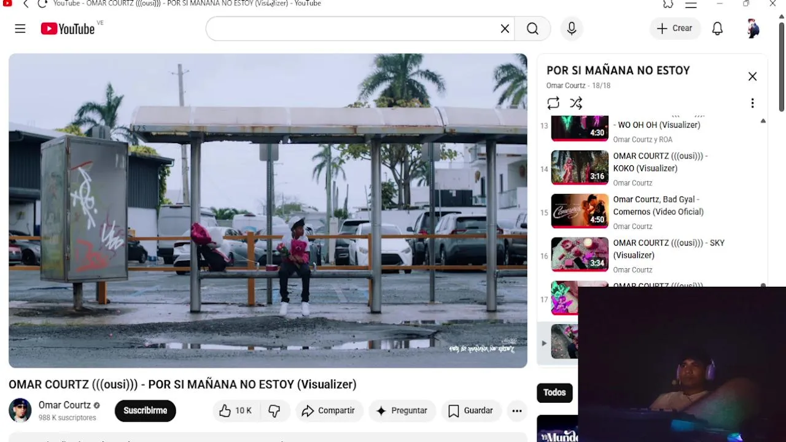The image size is (786, 442).
Task: Click the page vertical scrollbar thumb
Action: coord(781,68)
